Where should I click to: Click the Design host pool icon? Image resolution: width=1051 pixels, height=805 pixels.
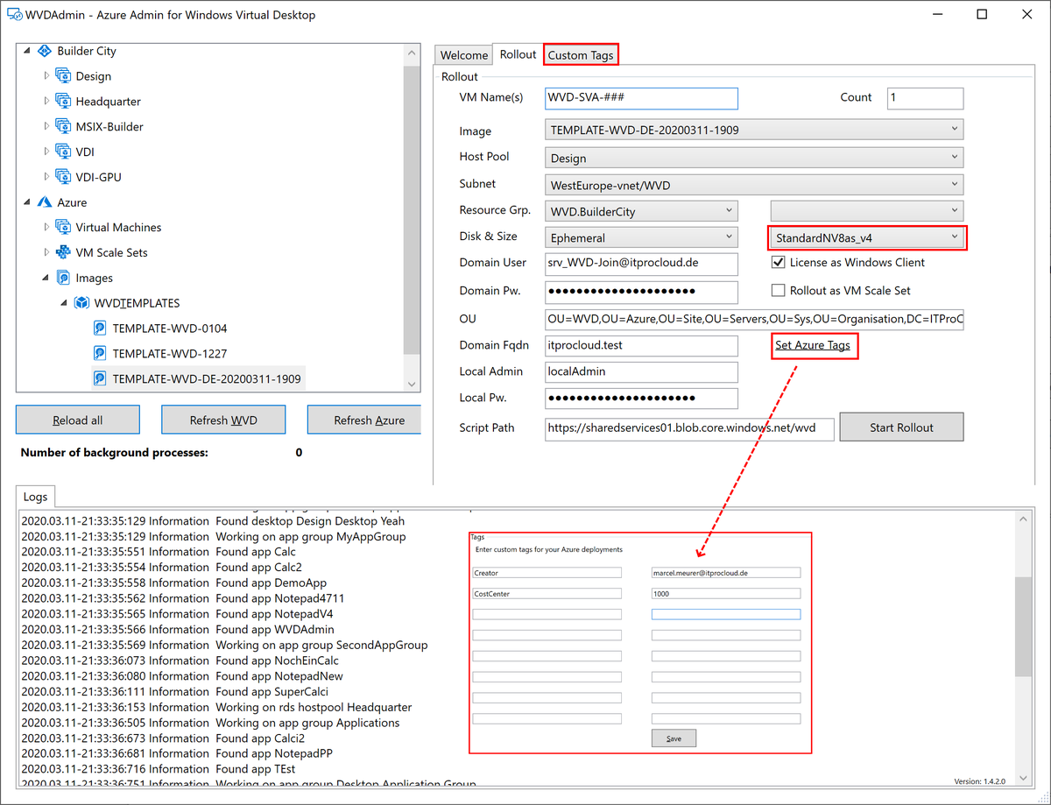coord(63,76)
